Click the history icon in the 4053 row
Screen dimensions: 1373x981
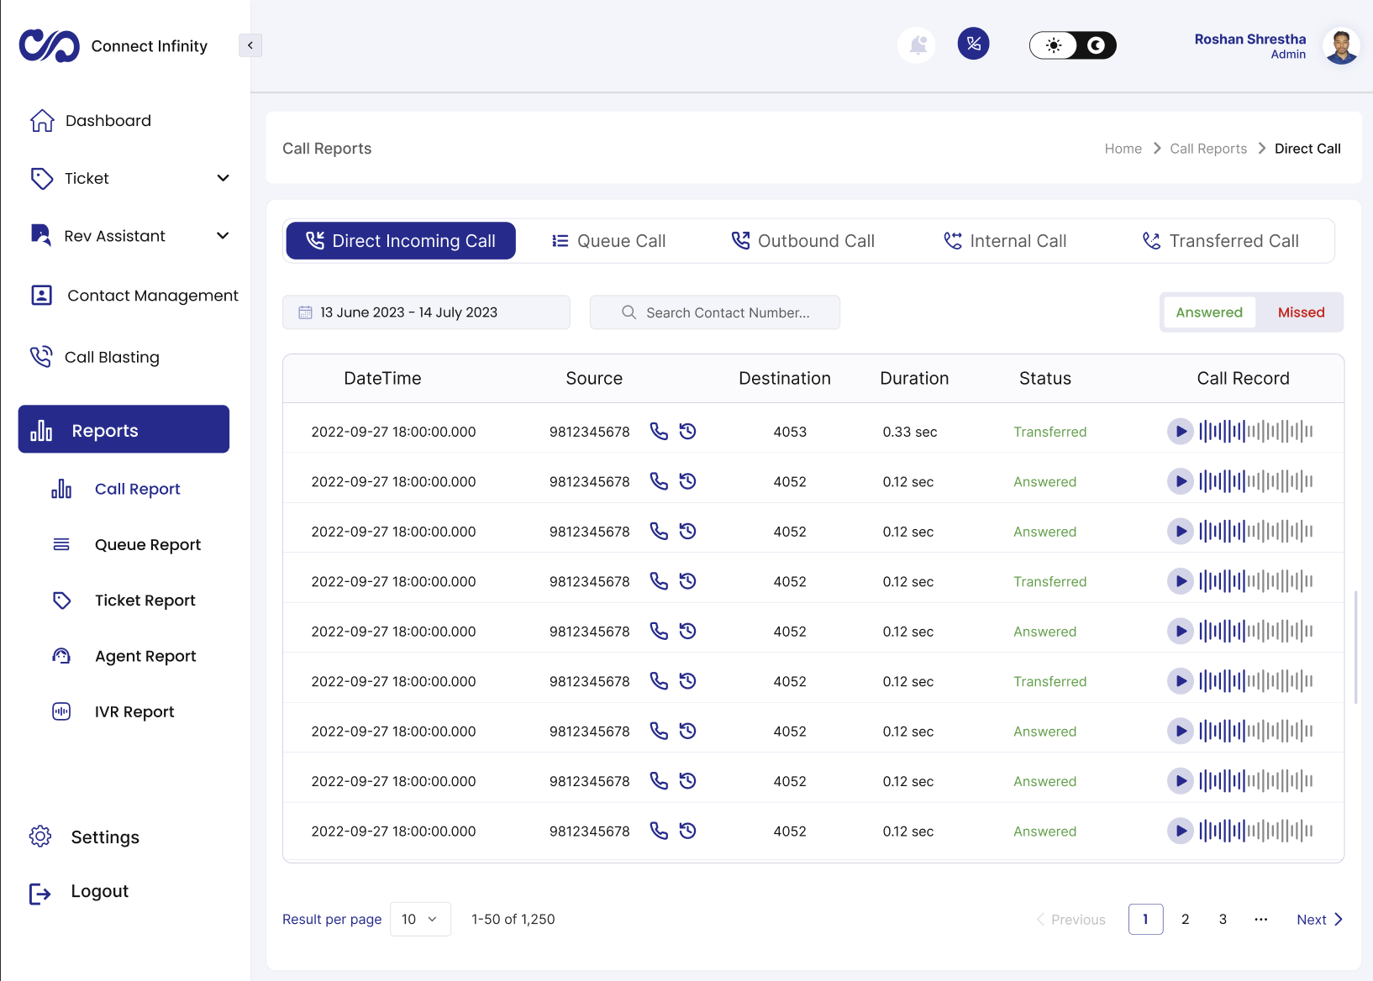pyautogui.click(x=687, y=432)
